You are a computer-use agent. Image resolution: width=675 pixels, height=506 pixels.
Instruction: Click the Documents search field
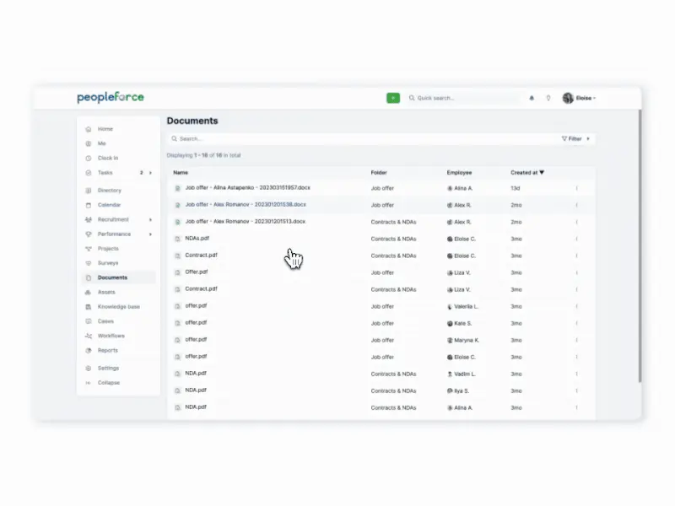coord(362,139)
